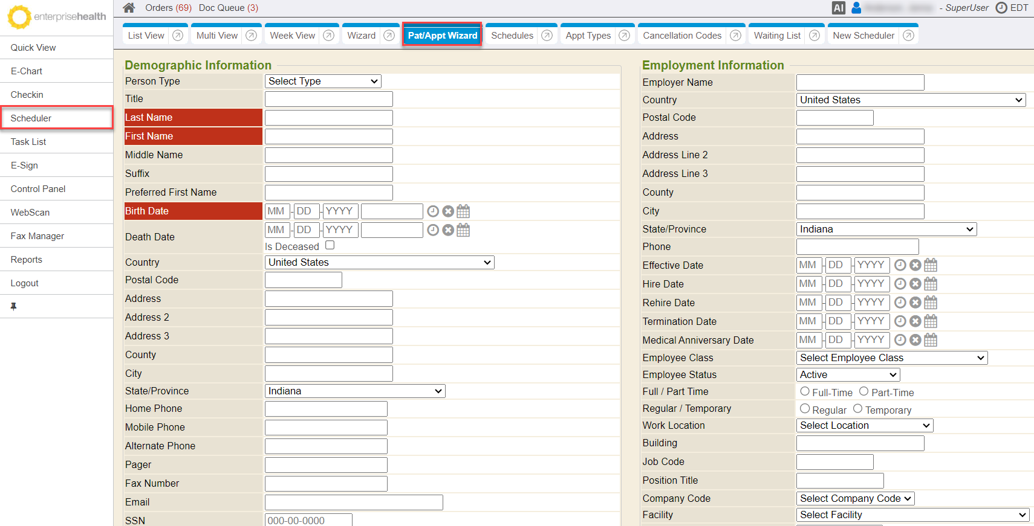Click the AI icon in header

pos(838,8)
